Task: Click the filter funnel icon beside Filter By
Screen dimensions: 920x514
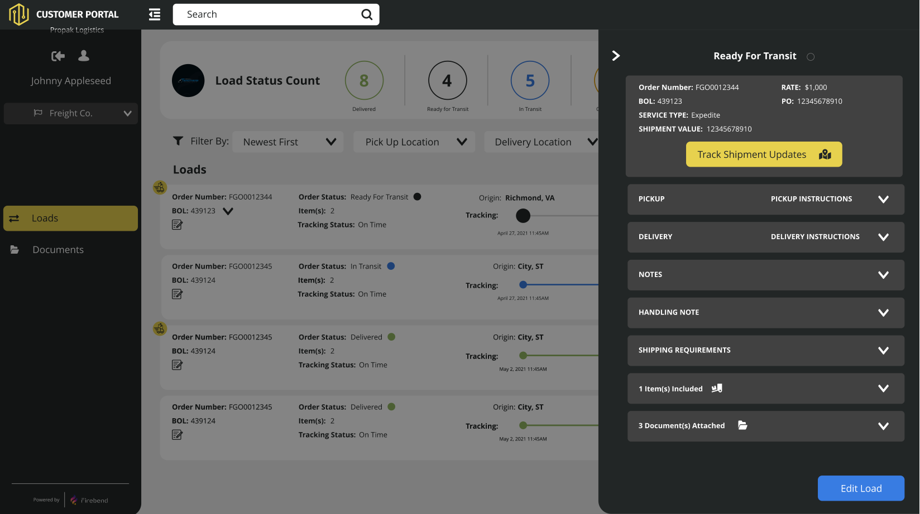Action: [x=178, y=141]
